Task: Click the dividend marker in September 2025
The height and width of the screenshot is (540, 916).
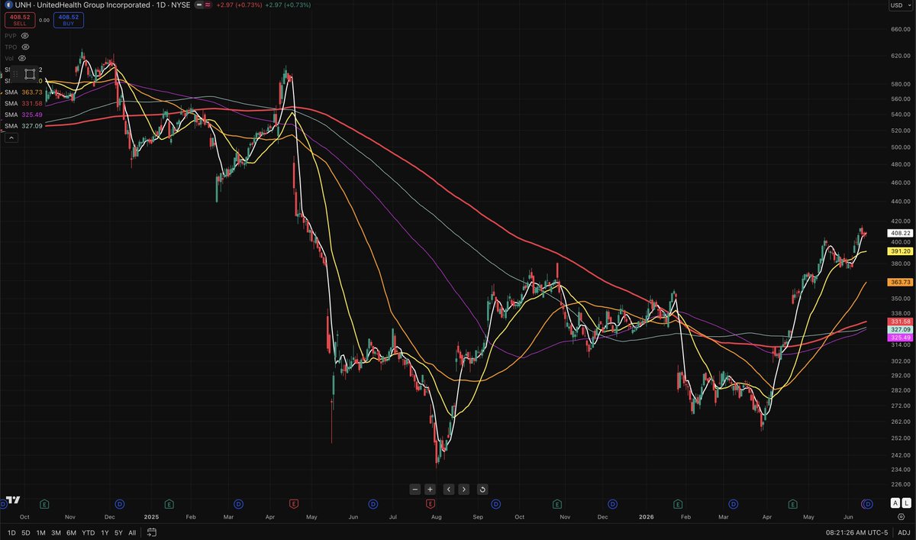Action: click(496, 504)
